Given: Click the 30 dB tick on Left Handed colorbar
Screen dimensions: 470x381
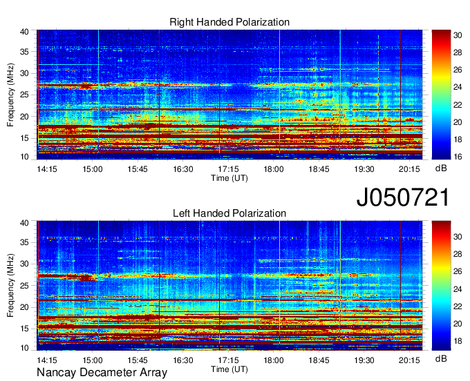Looking at the screenshot, I should (x=458, y=237).
